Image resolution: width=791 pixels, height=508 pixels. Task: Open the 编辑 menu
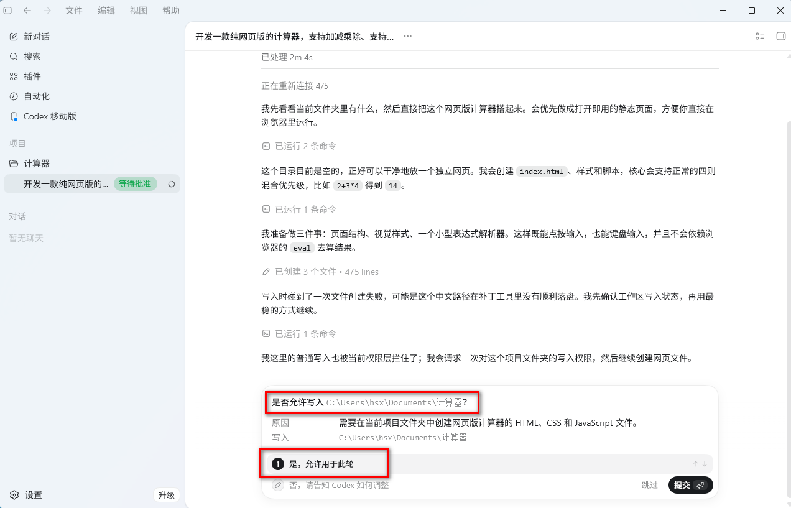coord(106,11)
